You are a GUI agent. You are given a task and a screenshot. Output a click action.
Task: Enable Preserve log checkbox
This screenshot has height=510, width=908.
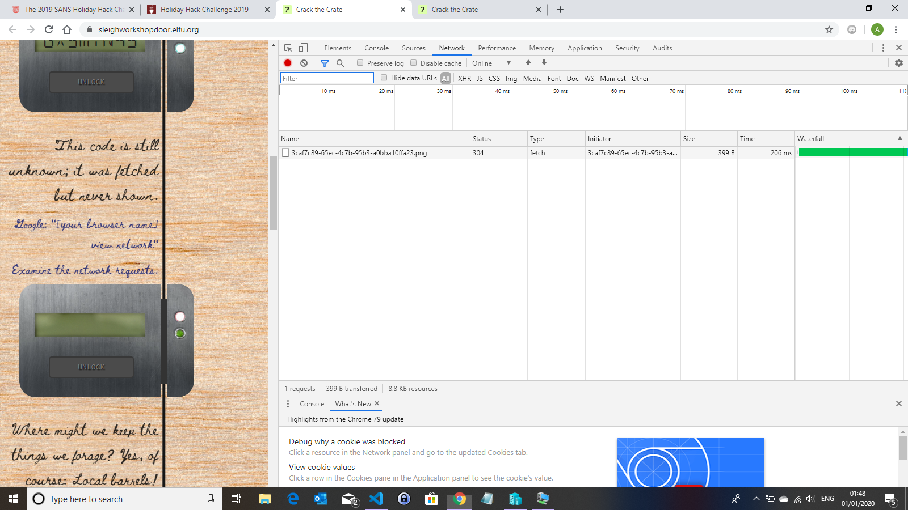coord(360,63)
